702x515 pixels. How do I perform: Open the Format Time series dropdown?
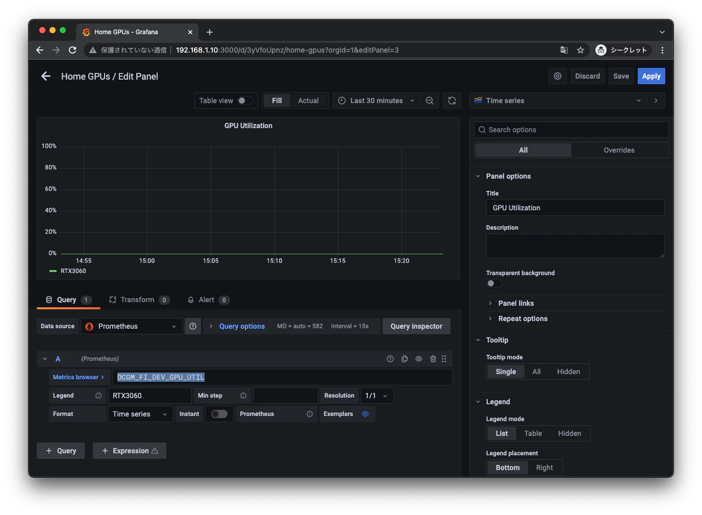[x=140, y=414]
